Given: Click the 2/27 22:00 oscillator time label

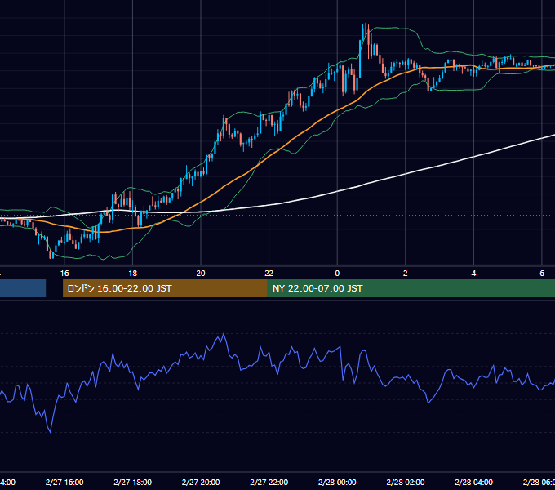Looking at the screenshot, I should click(269, 482).
